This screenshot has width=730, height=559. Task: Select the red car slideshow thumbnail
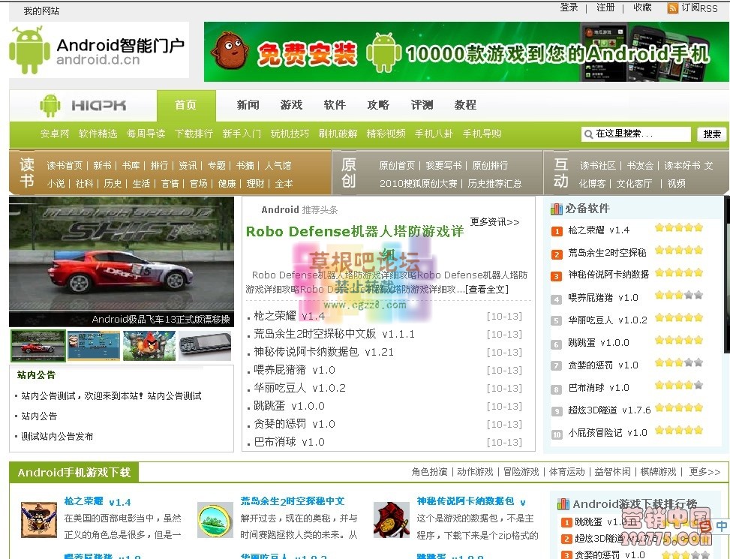point(38,346)
